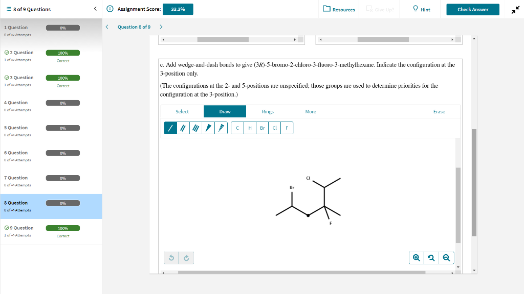Switch to the Rings tab
The image size is (524, 294).
coord(268,111)
